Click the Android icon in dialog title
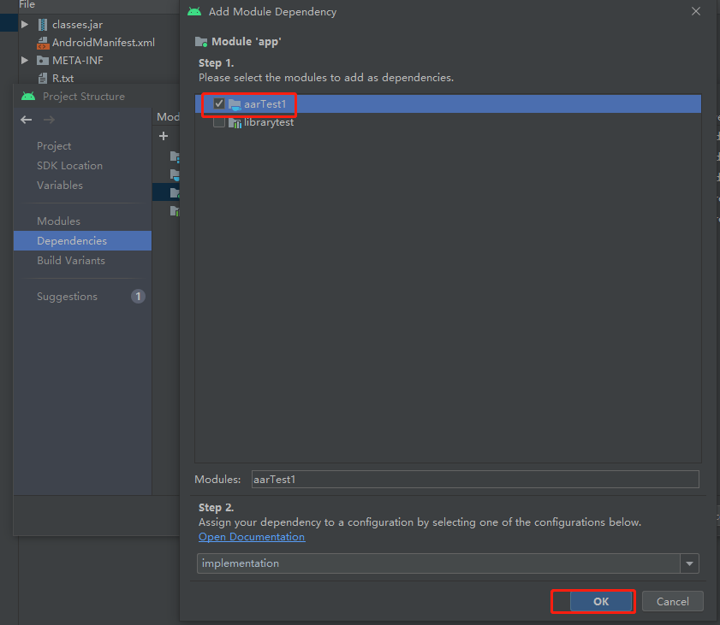Image resolution: width=720 pixels, height=625 pixels. pos(194,11)
